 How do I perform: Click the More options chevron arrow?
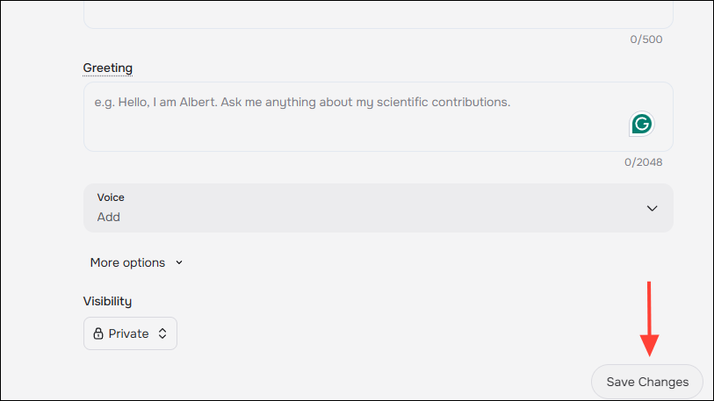point(179,262)
